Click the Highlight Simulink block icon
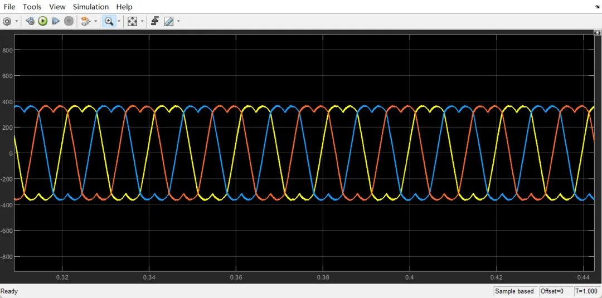The image size is (602, 298). click(x=86, y=22)
